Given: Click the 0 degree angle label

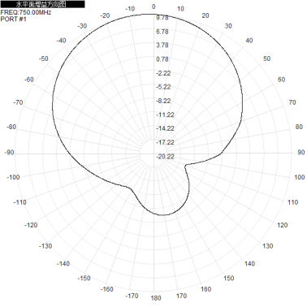Looking at the screenshot, I should click(x=153, y=6).
